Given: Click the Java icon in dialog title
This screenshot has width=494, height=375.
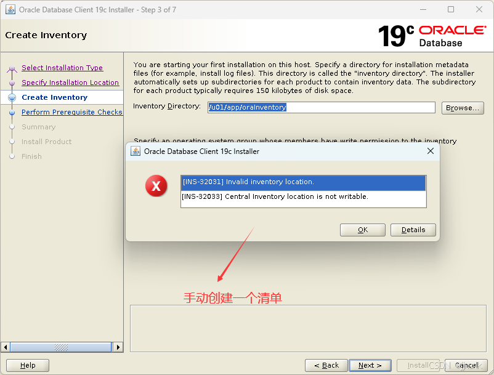Looking at the screenshot, I should click(136, 151).
